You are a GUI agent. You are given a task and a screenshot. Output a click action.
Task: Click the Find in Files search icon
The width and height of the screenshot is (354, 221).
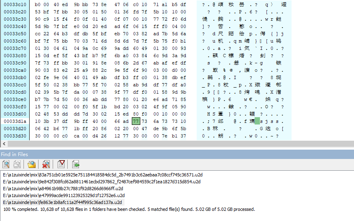(x=6, y=164)
